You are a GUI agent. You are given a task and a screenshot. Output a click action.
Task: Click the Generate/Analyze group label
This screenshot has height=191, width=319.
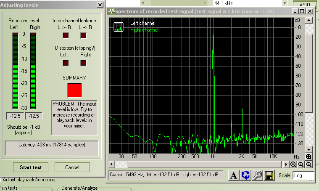(x=79, y=188)
